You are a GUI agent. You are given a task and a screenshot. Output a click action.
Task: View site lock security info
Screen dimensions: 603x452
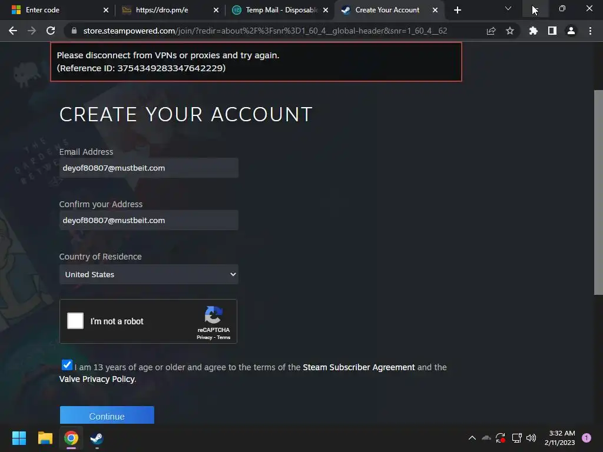[x=74, y=31]
